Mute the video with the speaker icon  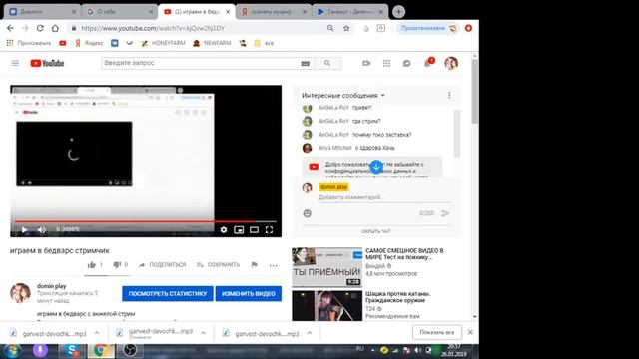(42, 230)
